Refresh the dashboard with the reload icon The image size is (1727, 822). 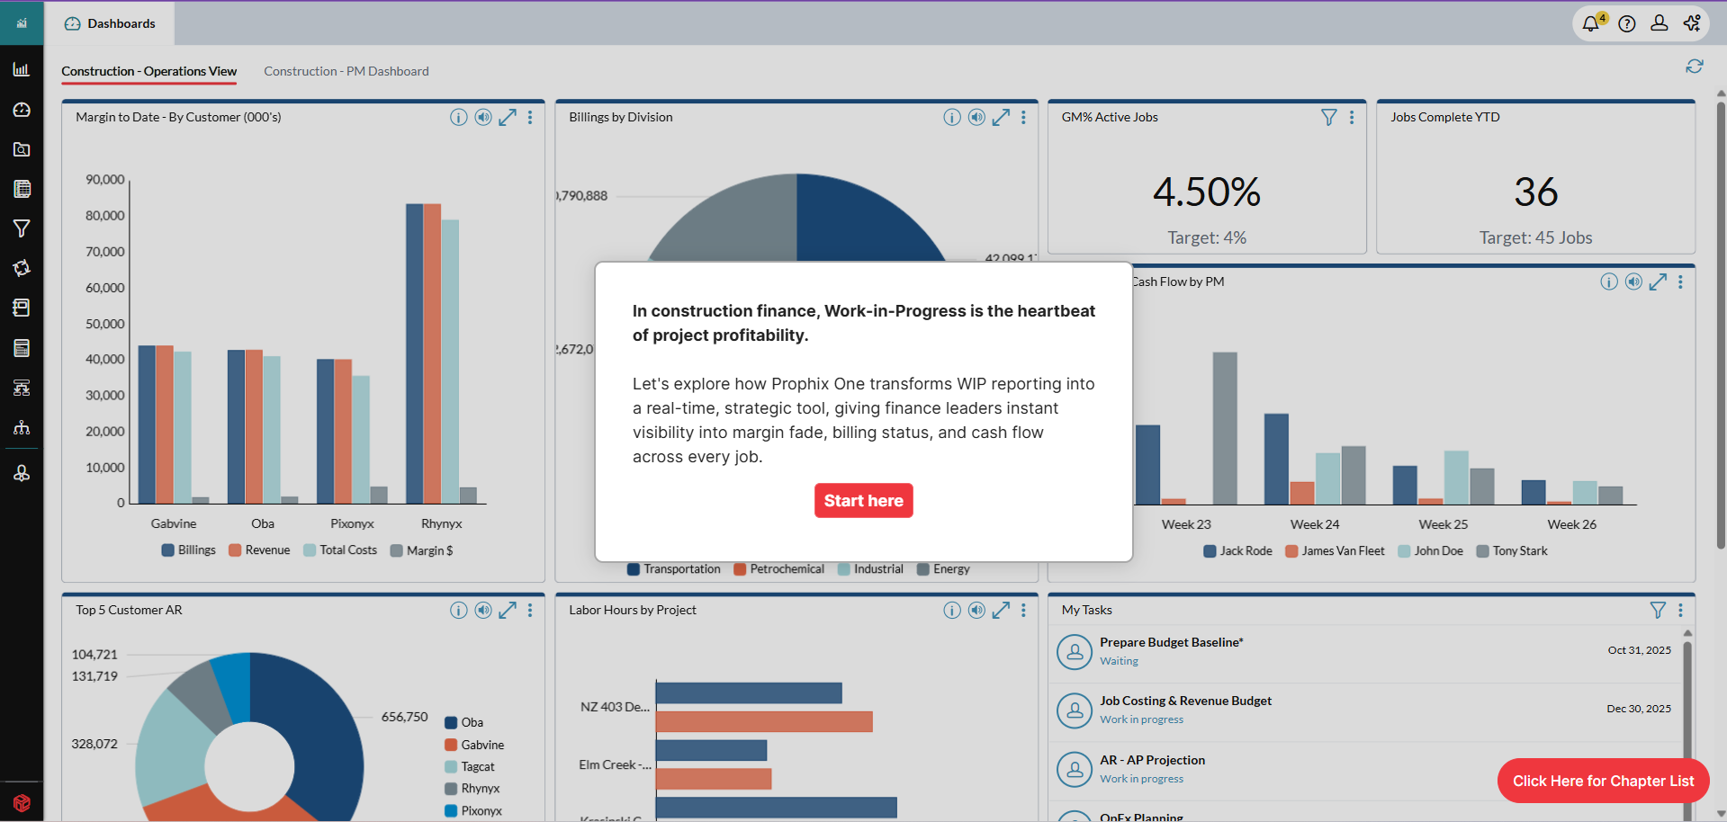coord(1695,67)
